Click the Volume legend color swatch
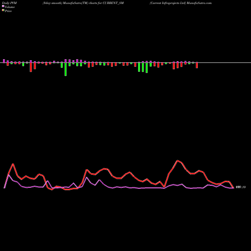The image size is (251, 251). [x=3, y=6]
